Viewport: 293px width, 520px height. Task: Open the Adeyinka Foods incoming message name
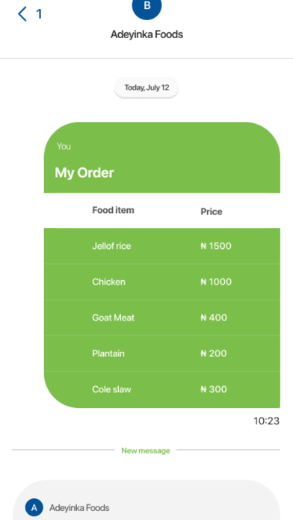79,508
